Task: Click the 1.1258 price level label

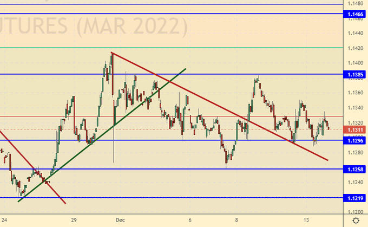Action: pyautogui.click(x=355, y=169)
